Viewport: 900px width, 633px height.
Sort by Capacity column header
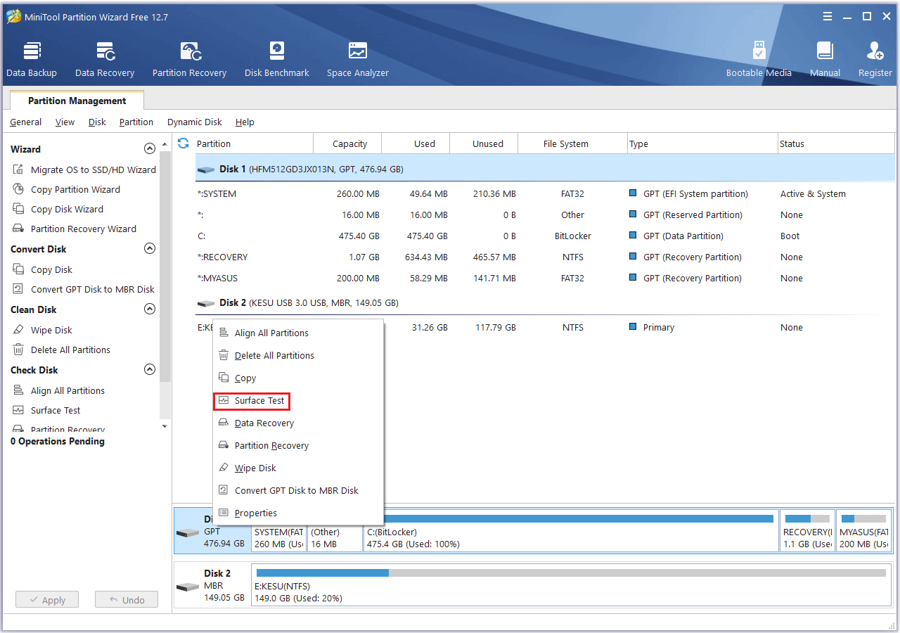(x=349, y=144)
